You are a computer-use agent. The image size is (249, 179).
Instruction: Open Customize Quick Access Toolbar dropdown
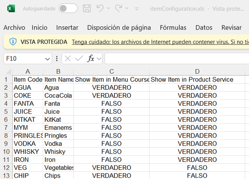[x=136, y=8]
